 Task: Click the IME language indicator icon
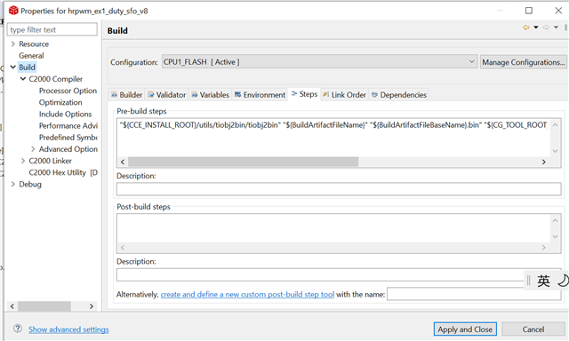tap(543, 281)
